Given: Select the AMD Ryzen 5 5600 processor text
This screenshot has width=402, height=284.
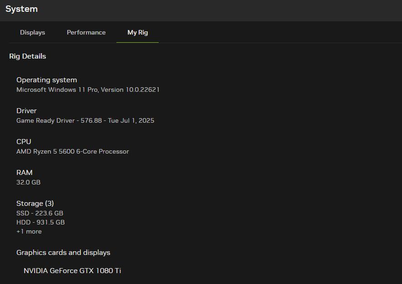Looking at the screenshot, I should (x=73, y=152).
